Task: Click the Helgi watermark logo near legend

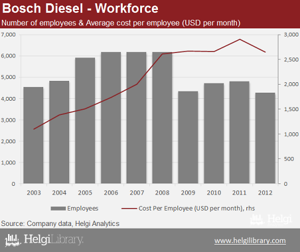Action: click(x=271, y=219)
